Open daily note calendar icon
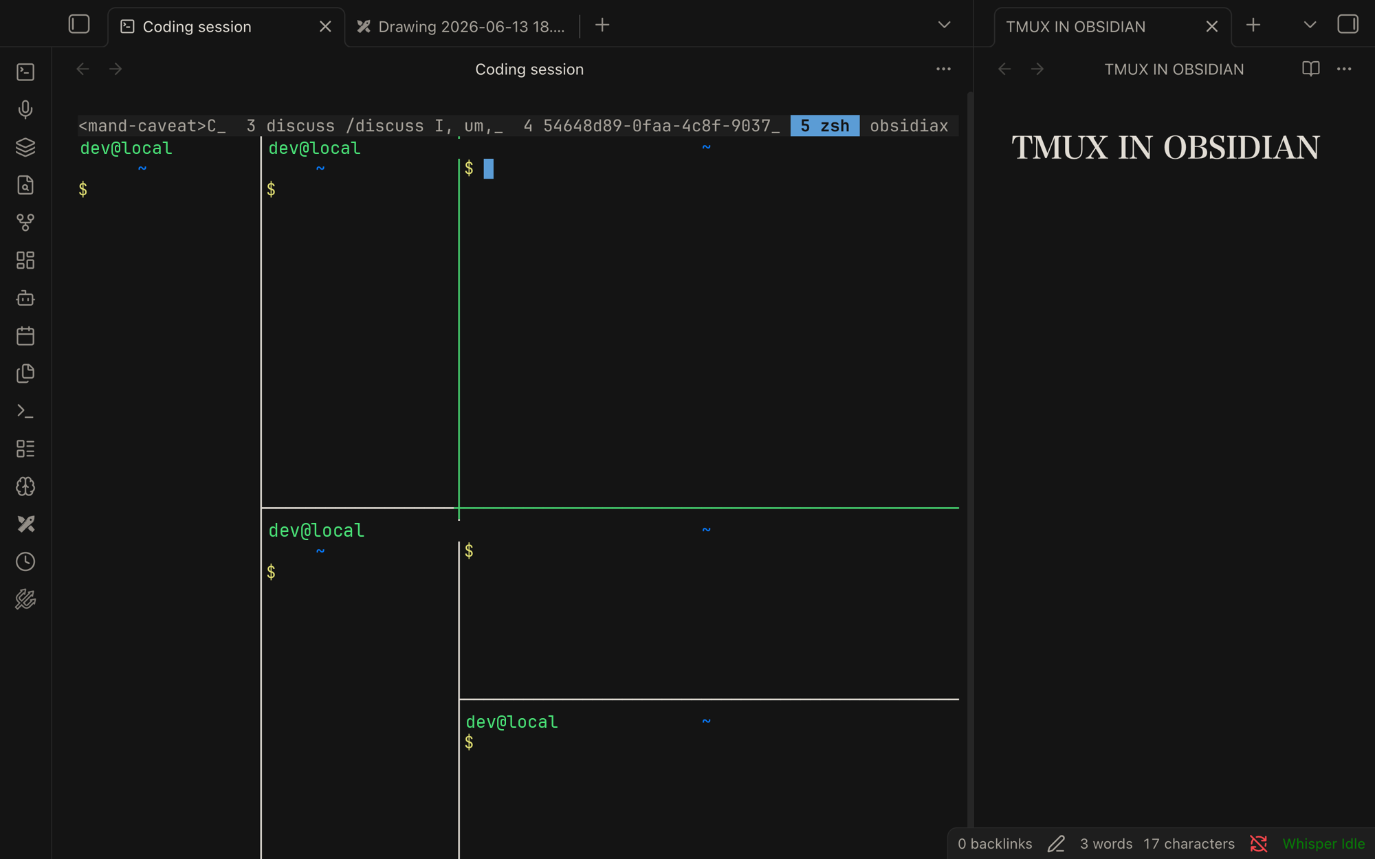The width and height of the screenshot is (1375, 859). (25, 336)
